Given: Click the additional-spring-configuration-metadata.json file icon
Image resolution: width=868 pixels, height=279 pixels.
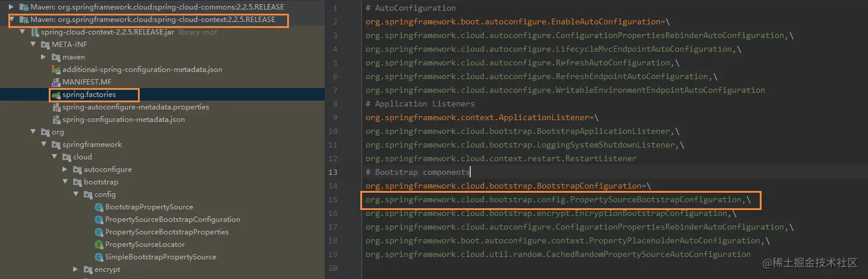Looking at the screenshot, I should 56,70.
